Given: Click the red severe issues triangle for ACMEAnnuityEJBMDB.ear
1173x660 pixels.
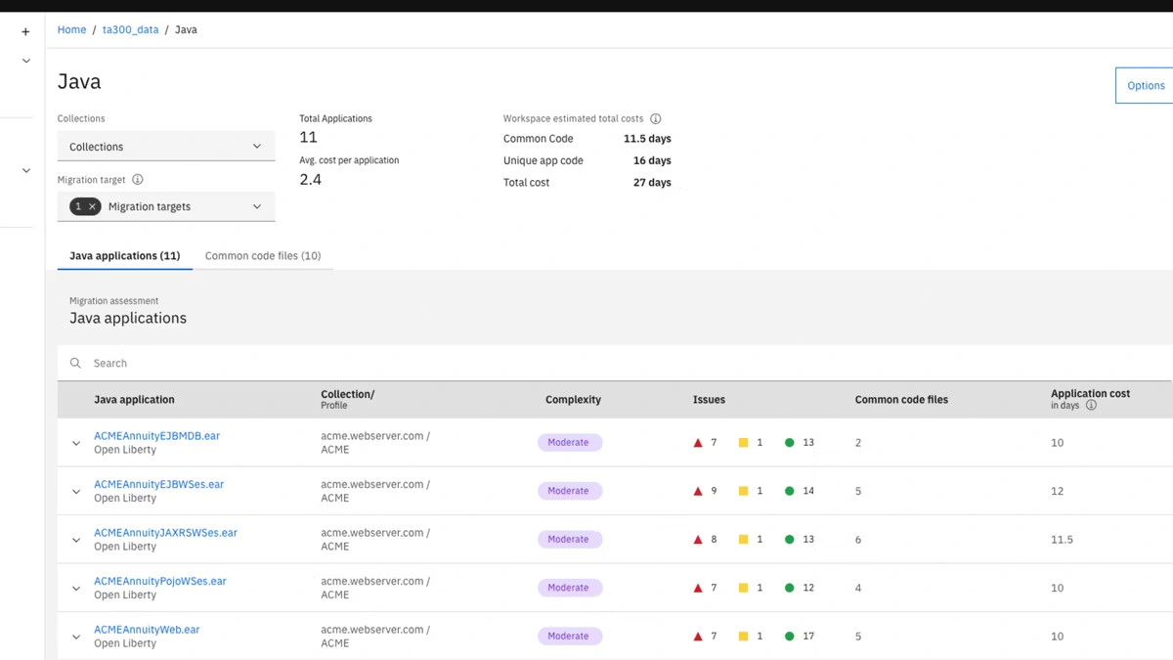Looking at the screenshot, I should point(697,442).
